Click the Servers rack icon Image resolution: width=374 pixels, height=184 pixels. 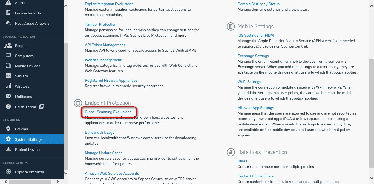(x=8, y=76)
